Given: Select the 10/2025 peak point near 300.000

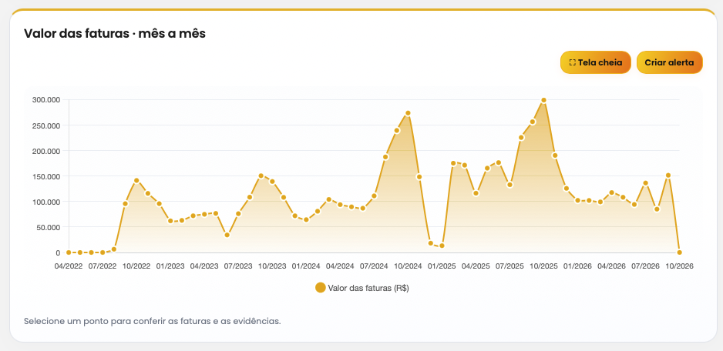Looking at the screenshot, I should coord(543,100).
